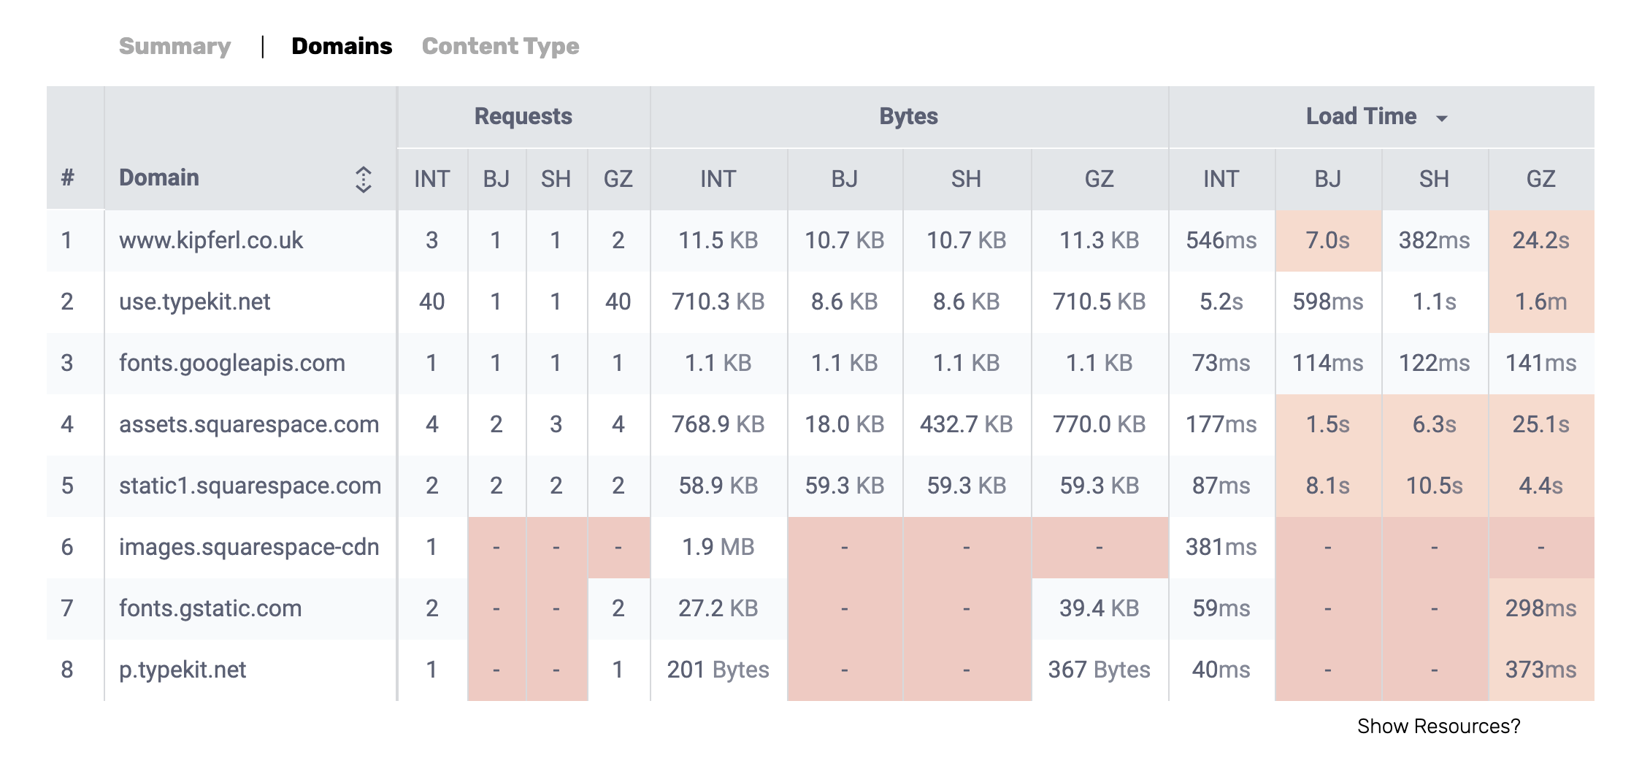Screen dimensions: 1650x774
Task: Click the 770.0 KB bytes cell
Action: (x=1100, y=424)
